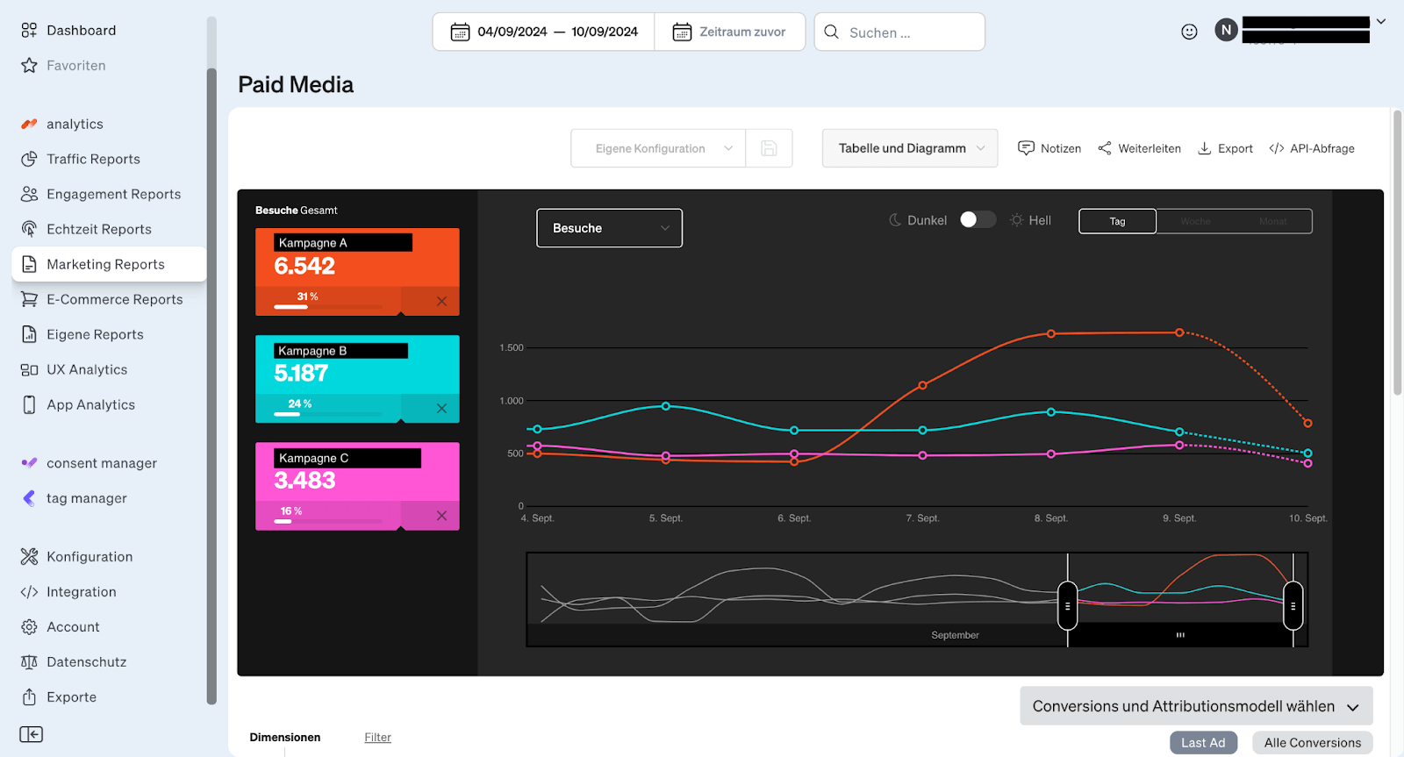Click the Weiterleiten share icon

(1104, 148)
